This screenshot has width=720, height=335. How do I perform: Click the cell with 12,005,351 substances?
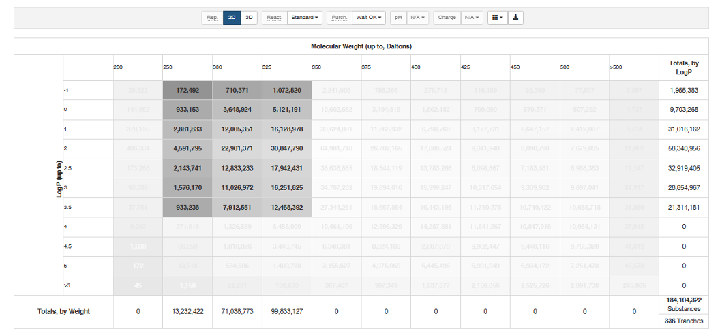237,129
